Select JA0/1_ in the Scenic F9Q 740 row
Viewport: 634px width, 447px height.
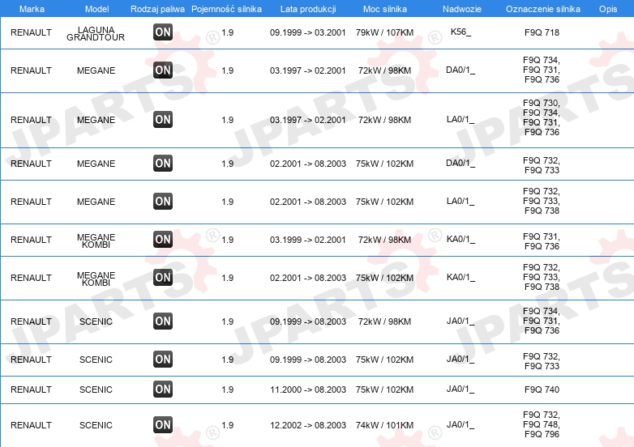tap(461, 389)
